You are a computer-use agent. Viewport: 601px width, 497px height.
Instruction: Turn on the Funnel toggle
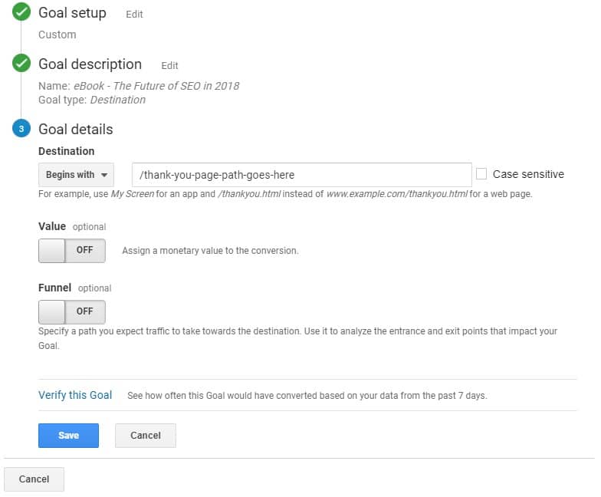click(72, 311)
